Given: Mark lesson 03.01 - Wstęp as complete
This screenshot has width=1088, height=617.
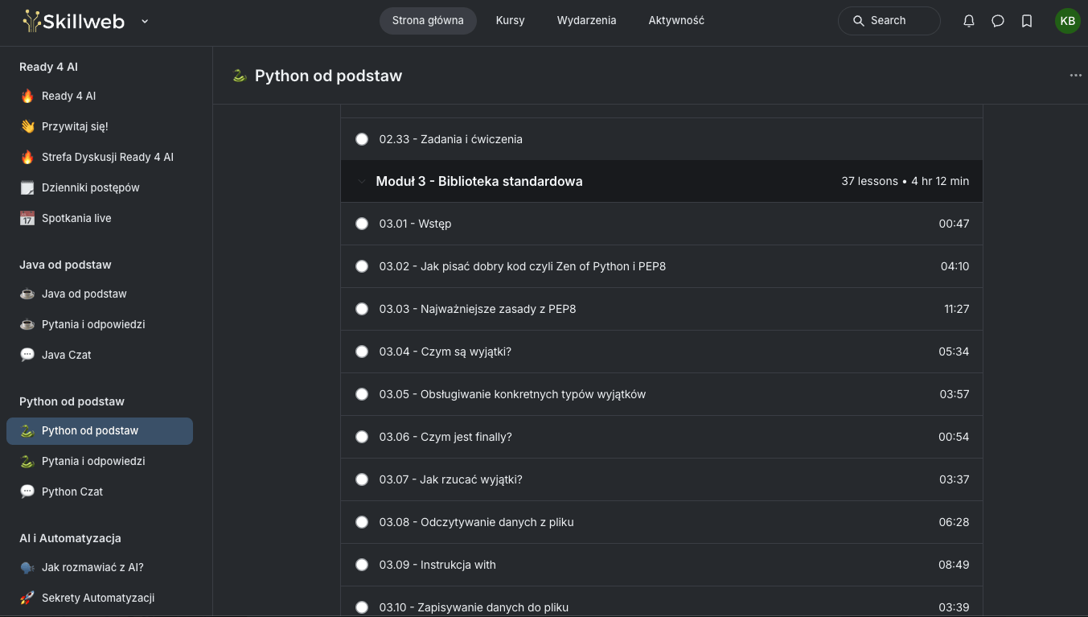Looking at the screenshot, I should [362, 224].
